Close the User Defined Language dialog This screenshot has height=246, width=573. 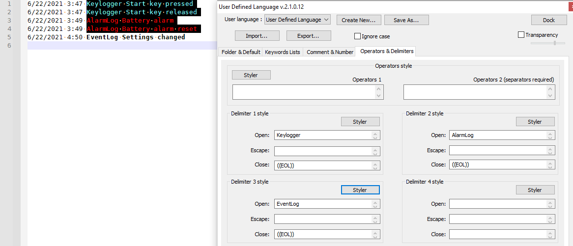(x=571, y=6)
